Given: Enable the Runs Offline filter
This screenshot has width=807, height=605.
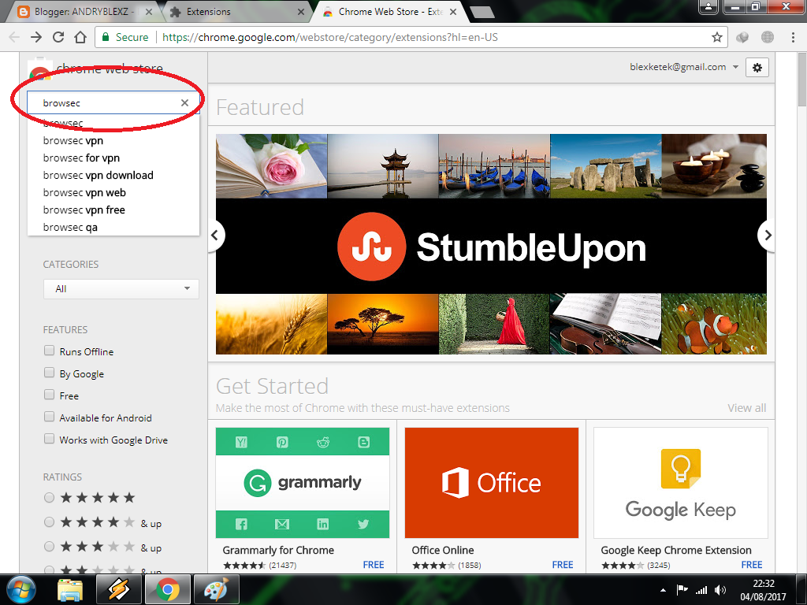Looking at the screenshot, I should (x=49, y=351).
